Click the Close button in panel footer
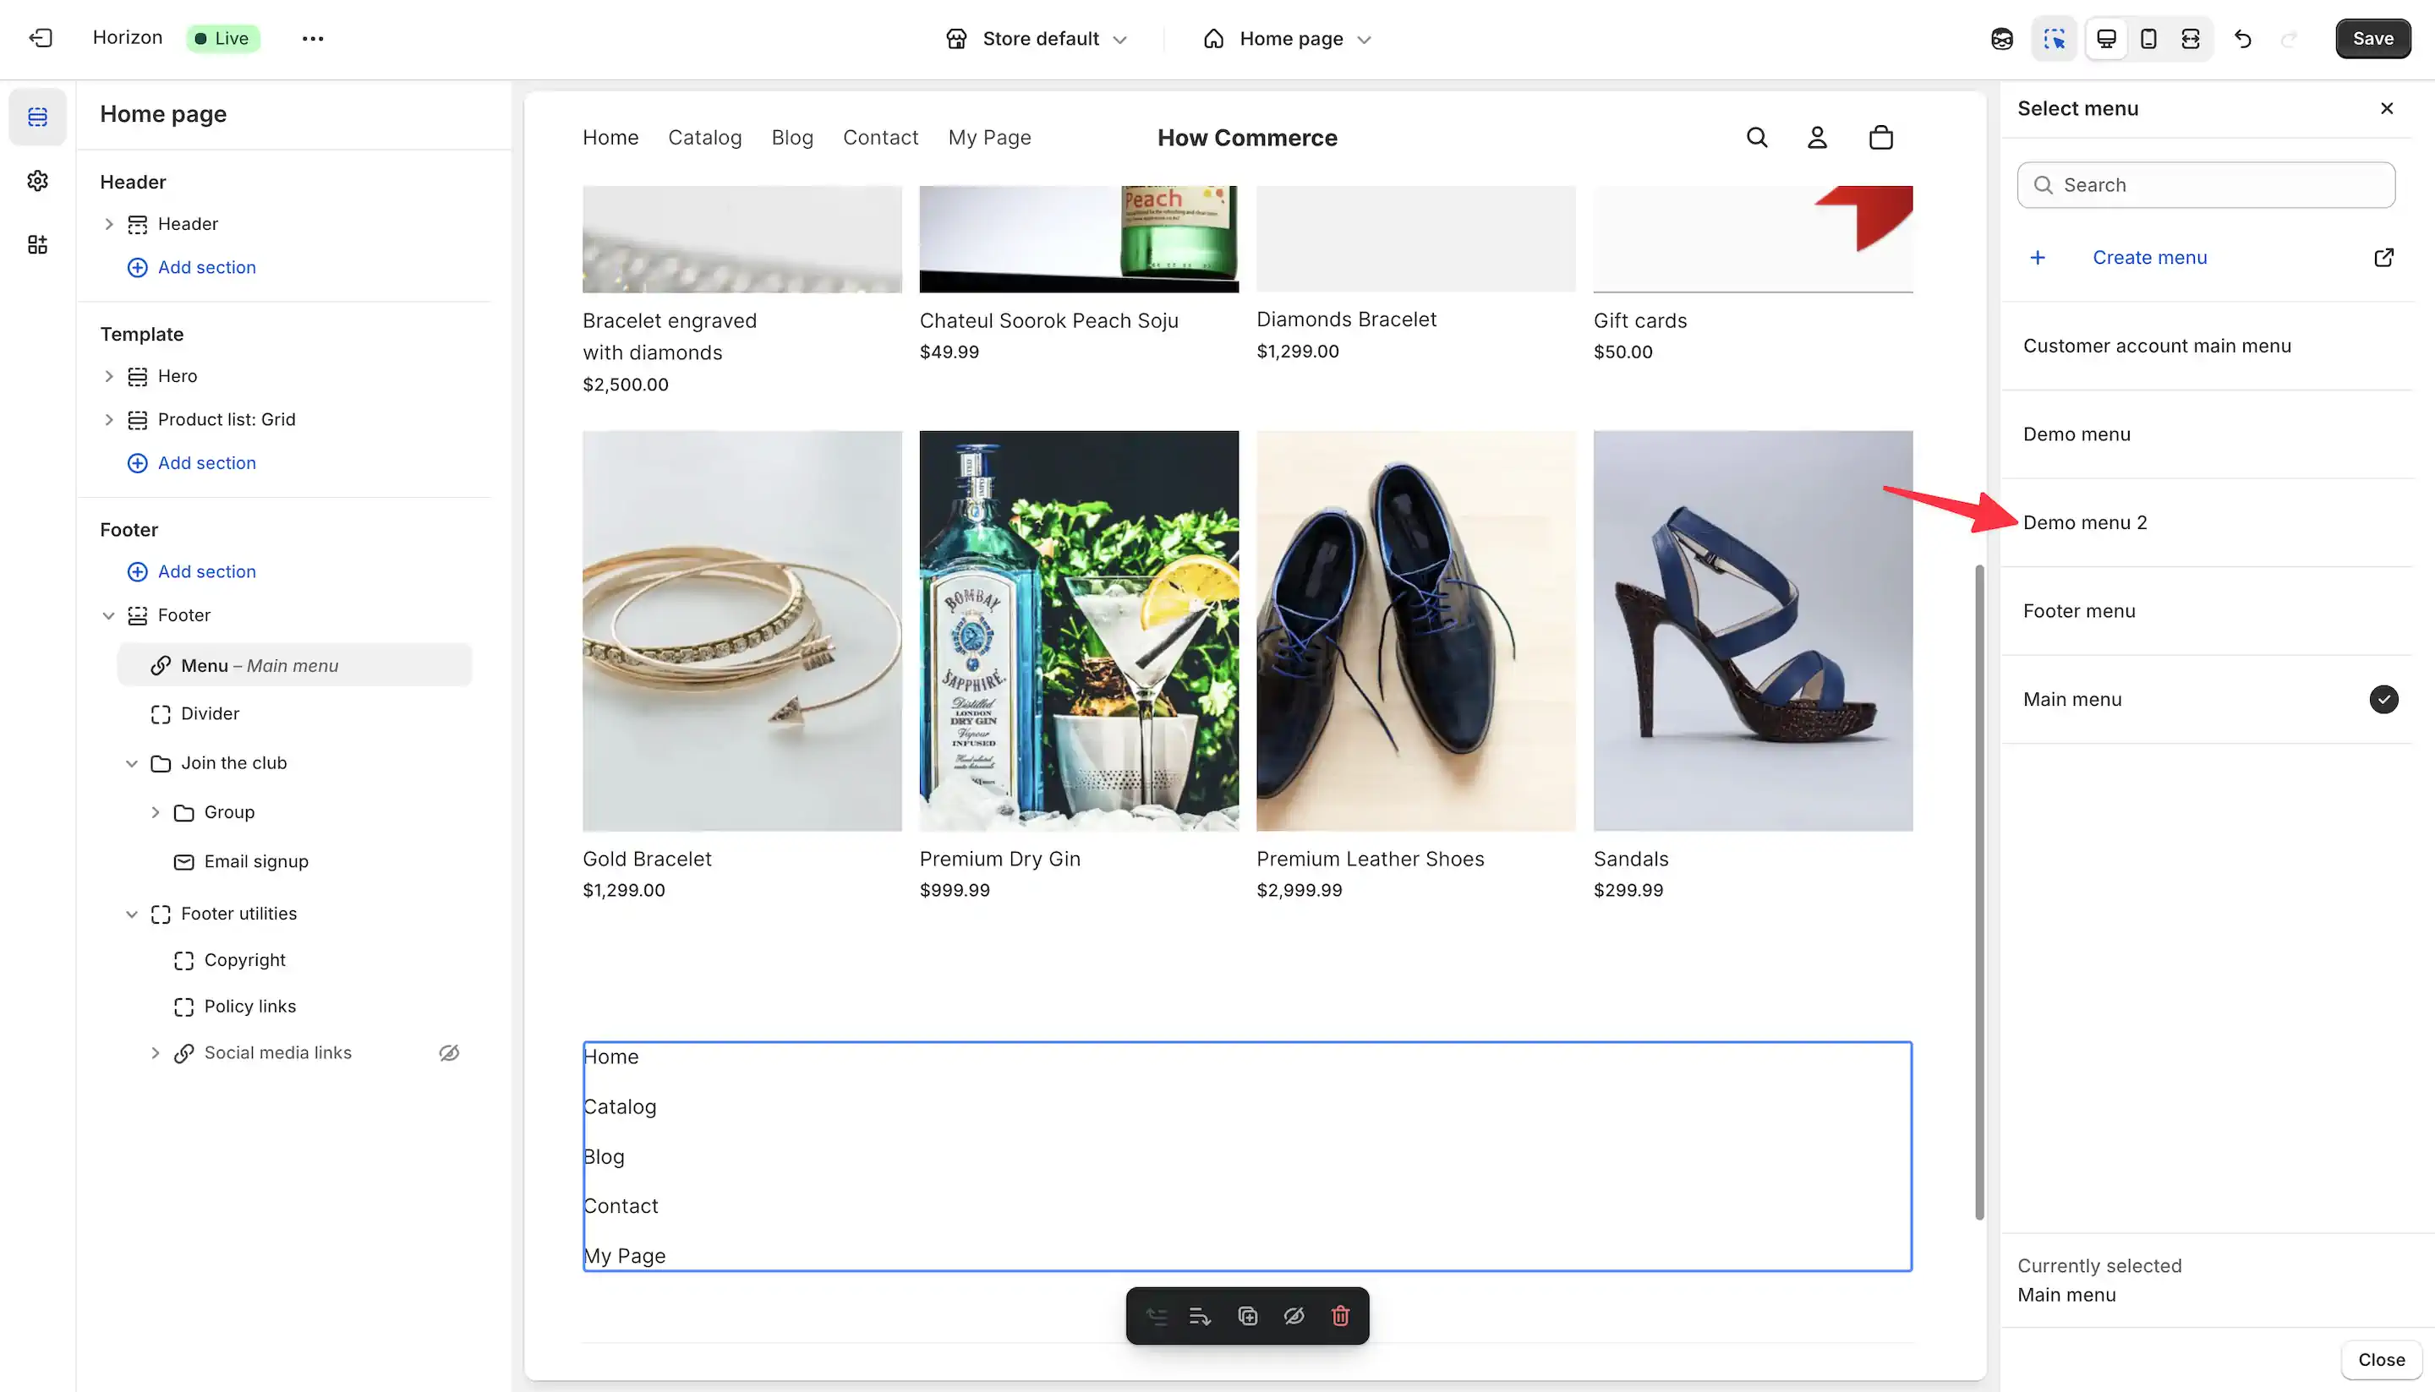The height and width of the screenshot is (1392, 2435). coord(2381,1360)
